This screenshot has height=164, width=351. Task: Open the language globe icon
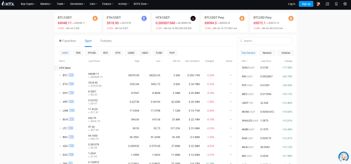345,4
